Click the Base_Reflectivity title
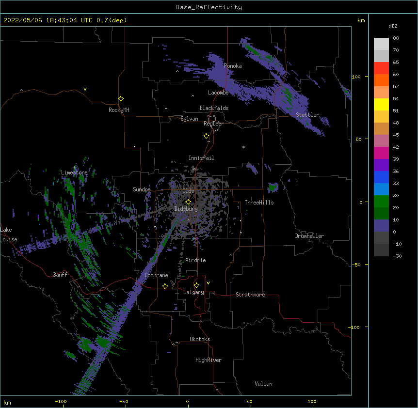The width and height of the screenshot is (418, 408). coord(209,7)
